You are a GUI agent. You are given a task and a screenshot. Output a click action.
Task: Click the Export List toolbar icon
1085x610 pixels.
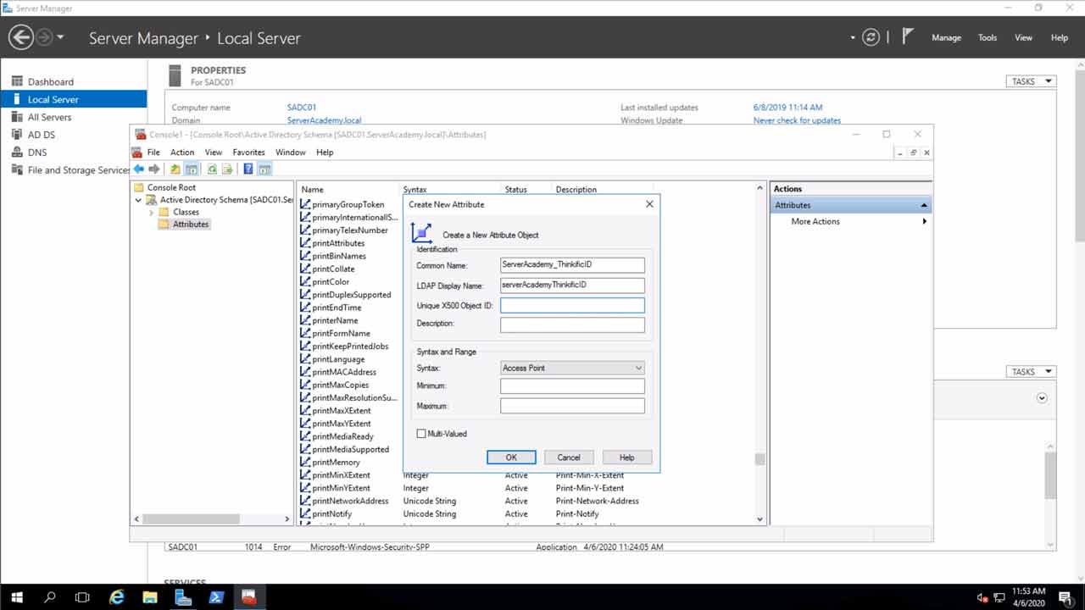coord(227,169)
